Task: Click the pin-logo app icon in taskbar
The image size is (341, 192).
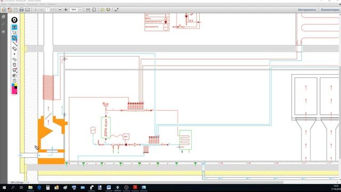Action: (118, 187)
